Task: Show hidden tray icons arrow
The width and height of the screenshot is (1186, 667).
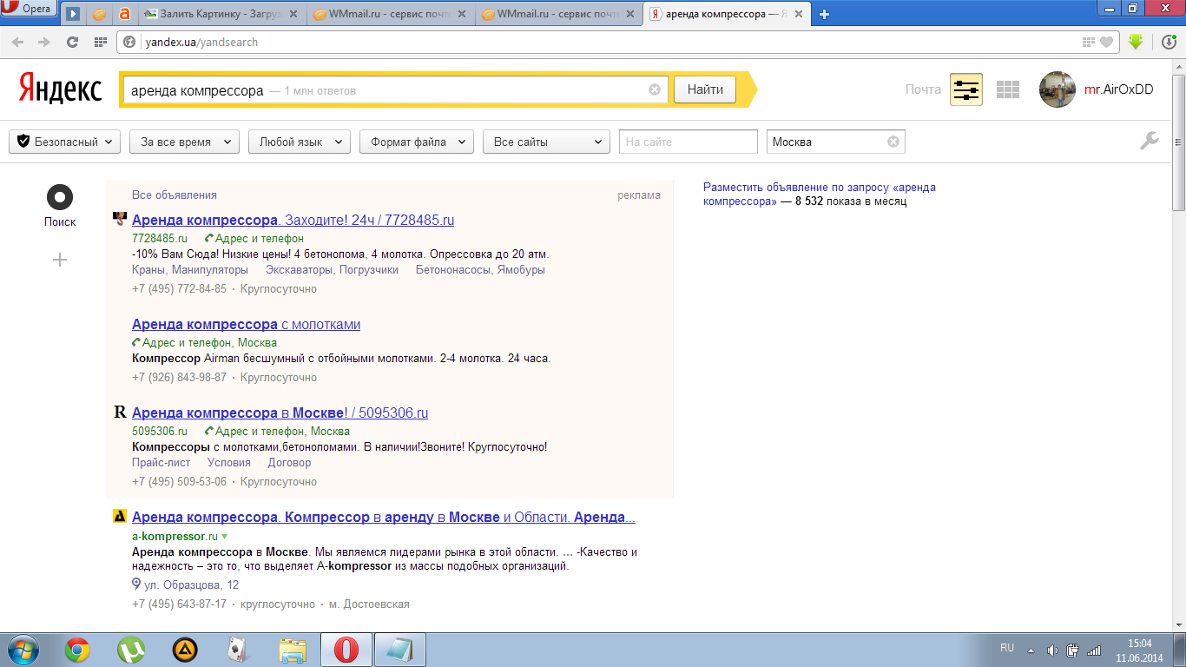Action: tap(1031, 650)
